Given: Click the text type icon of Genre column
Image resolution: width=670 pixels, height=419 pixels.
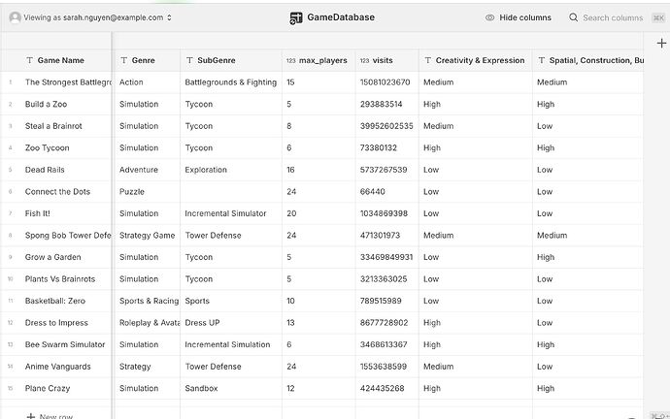Looking at the screenshot, I should coord(124,60).
